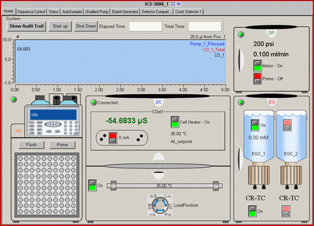Viewport: 314px width, 226px height.
Task: Toggle the EGC_2 switch
Action: [x=287, y=125]
